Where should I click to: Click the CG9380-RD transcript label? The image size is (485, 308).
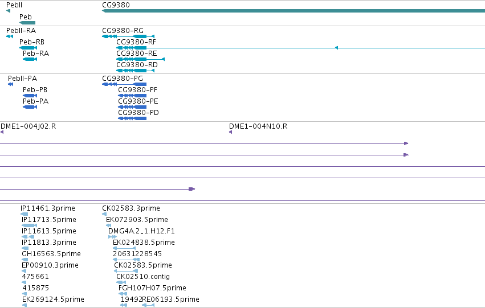click(137, 65)
